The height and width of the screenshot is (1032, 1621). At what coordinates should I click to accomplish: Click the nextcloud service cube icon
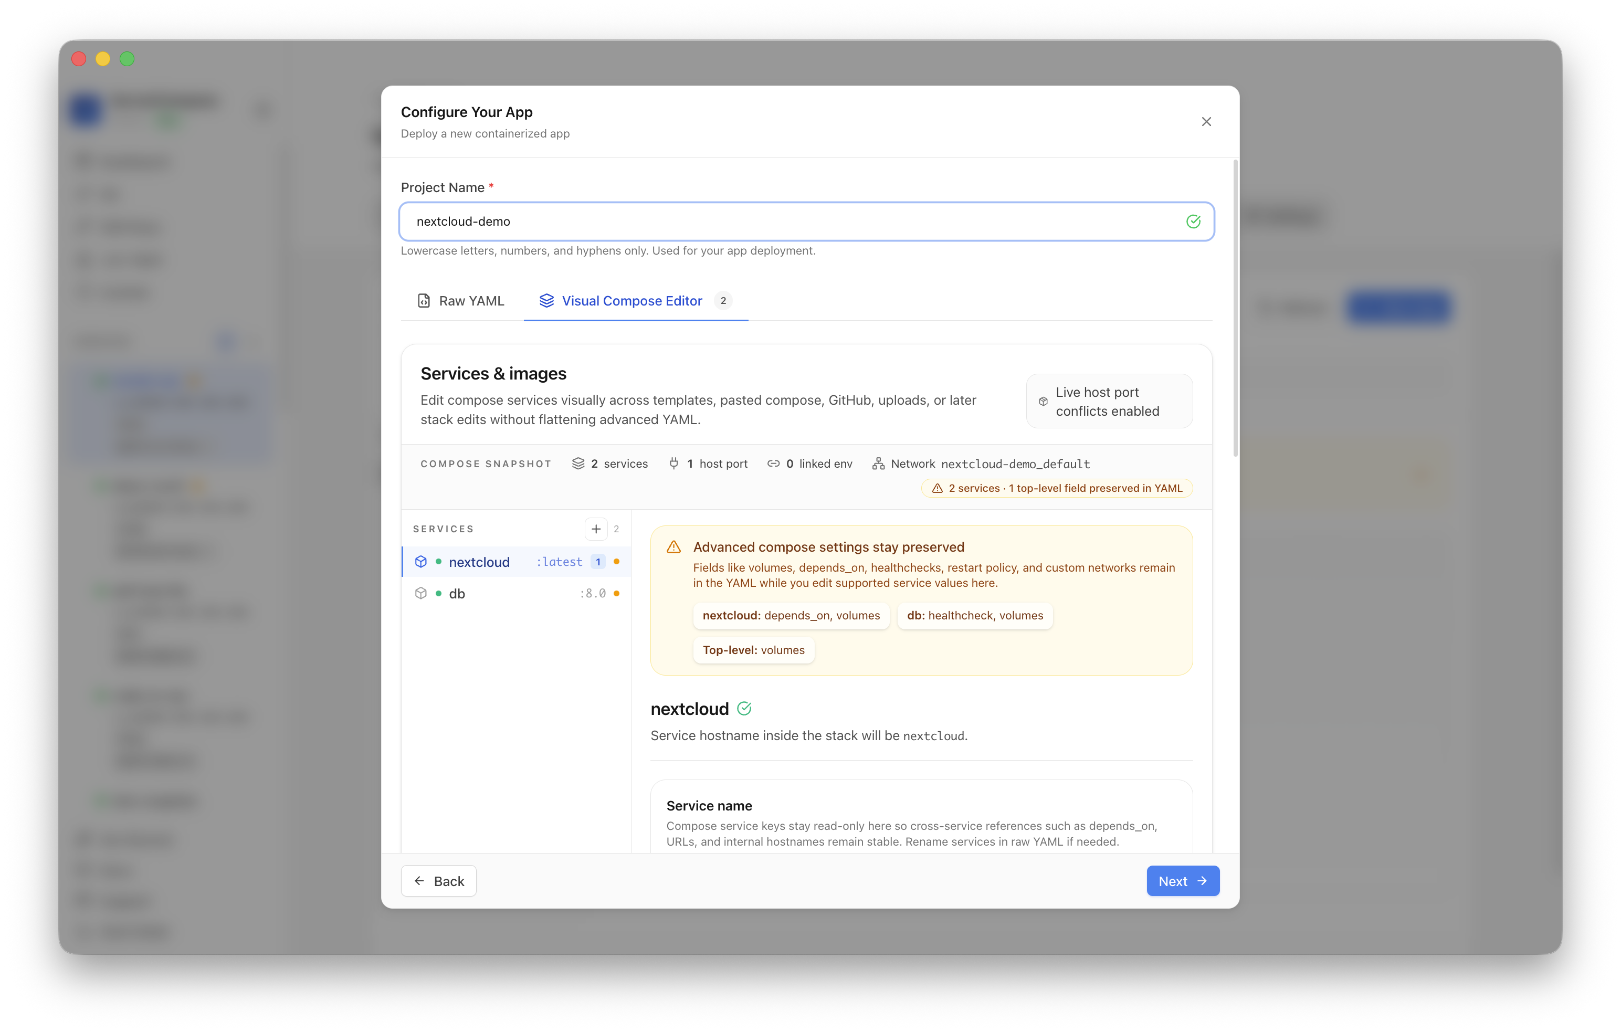coord(420,562)
